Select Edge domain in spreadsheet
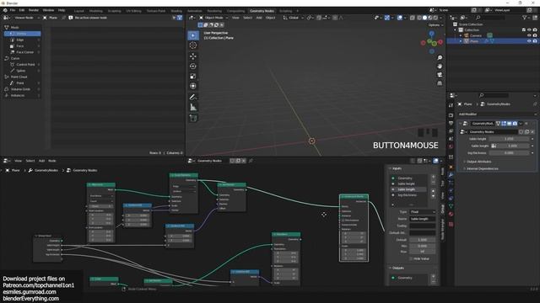 [23, 40]
